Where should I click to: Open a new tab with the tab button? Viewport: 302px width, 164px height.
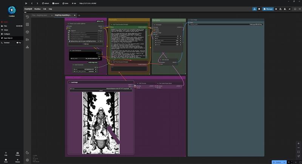click(74, 3)
